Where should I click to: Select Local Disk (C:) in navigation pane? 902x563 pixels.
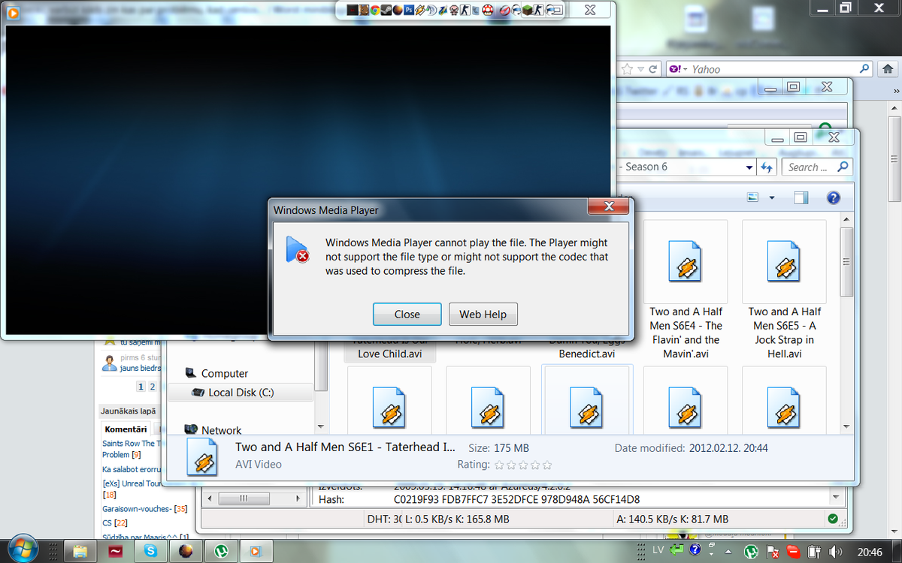[241, 392]
